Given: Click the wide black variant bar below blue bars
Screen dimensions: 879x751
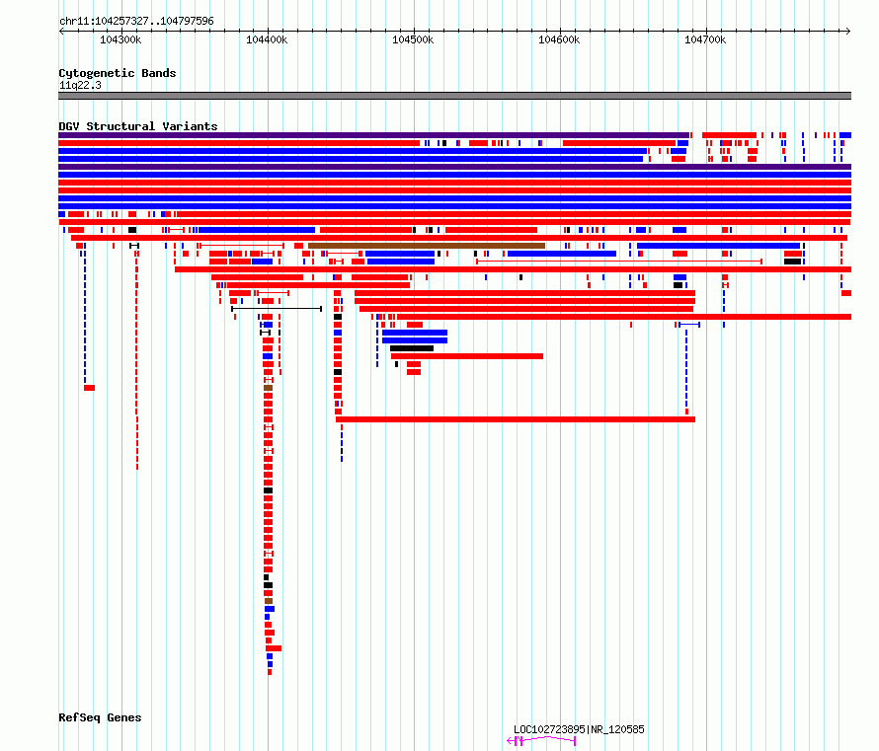Looking at the screenshot, I should click(x=412, y=348).
